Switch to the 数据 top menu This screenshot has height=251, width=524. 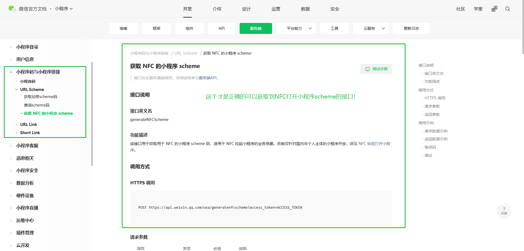[x=305, y=9]
